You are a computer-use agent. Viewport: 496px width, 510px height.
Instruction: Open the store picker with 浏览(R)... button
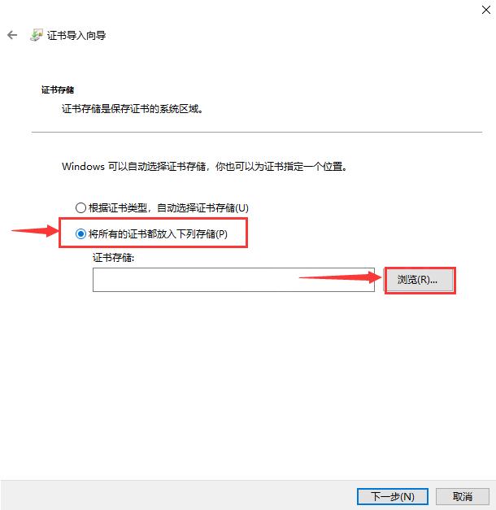(x=419, y=280)
